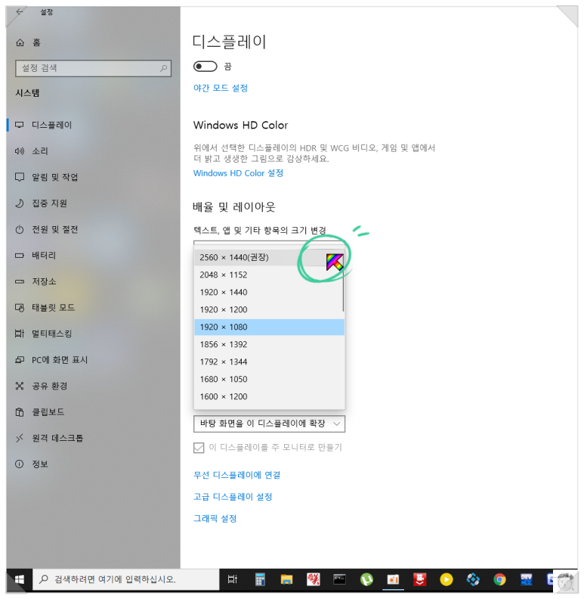This screenshot has width=584, height=599.
Task: Click the 원격 데스크톱 remote desktop icon
Action: (20, 438)
